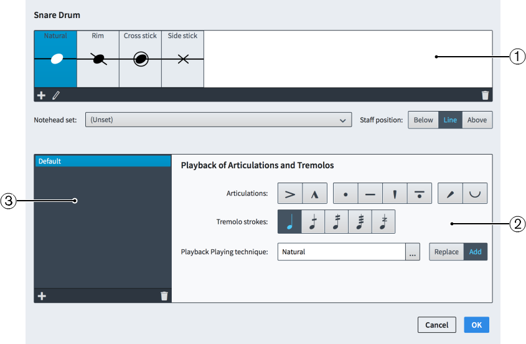Select two tremolo strokes
This screenshot has width=526, height=344.
[337, 222]
